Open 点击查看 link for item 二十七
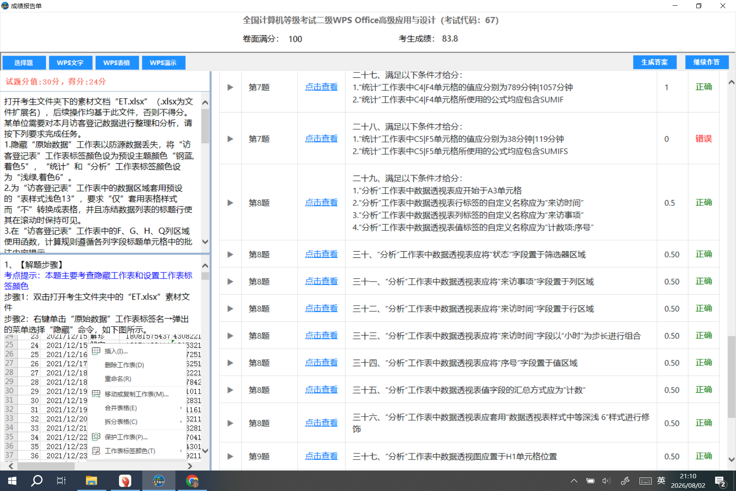The image size is (736, 491). pyautogui.click(x=321, y=87)
